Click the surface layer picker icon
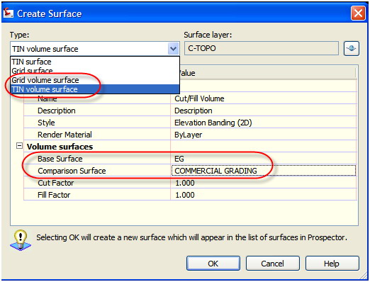Screen dimensions: 370x282 pos(352,48)
